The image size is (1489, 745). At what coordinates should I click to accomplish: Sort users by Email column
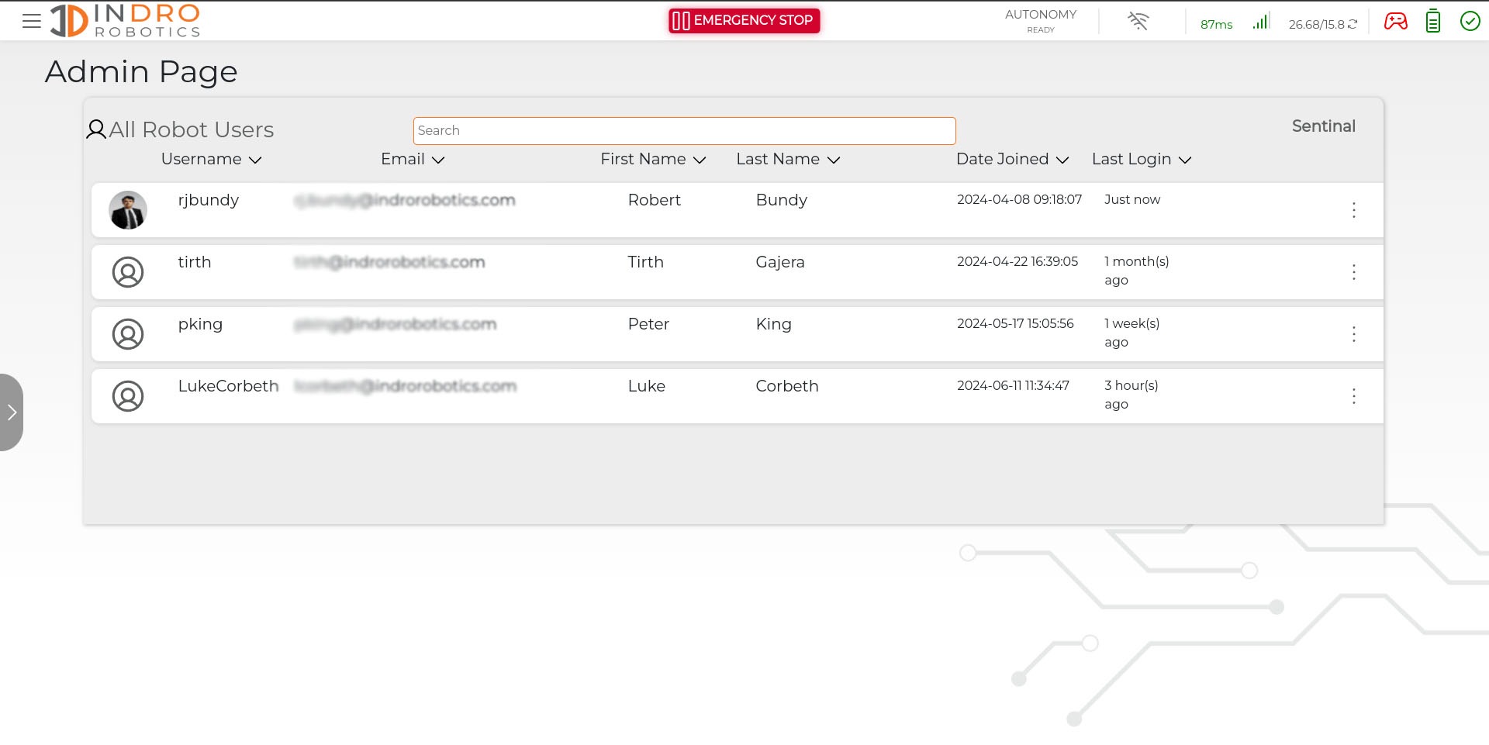click(413, 160)
